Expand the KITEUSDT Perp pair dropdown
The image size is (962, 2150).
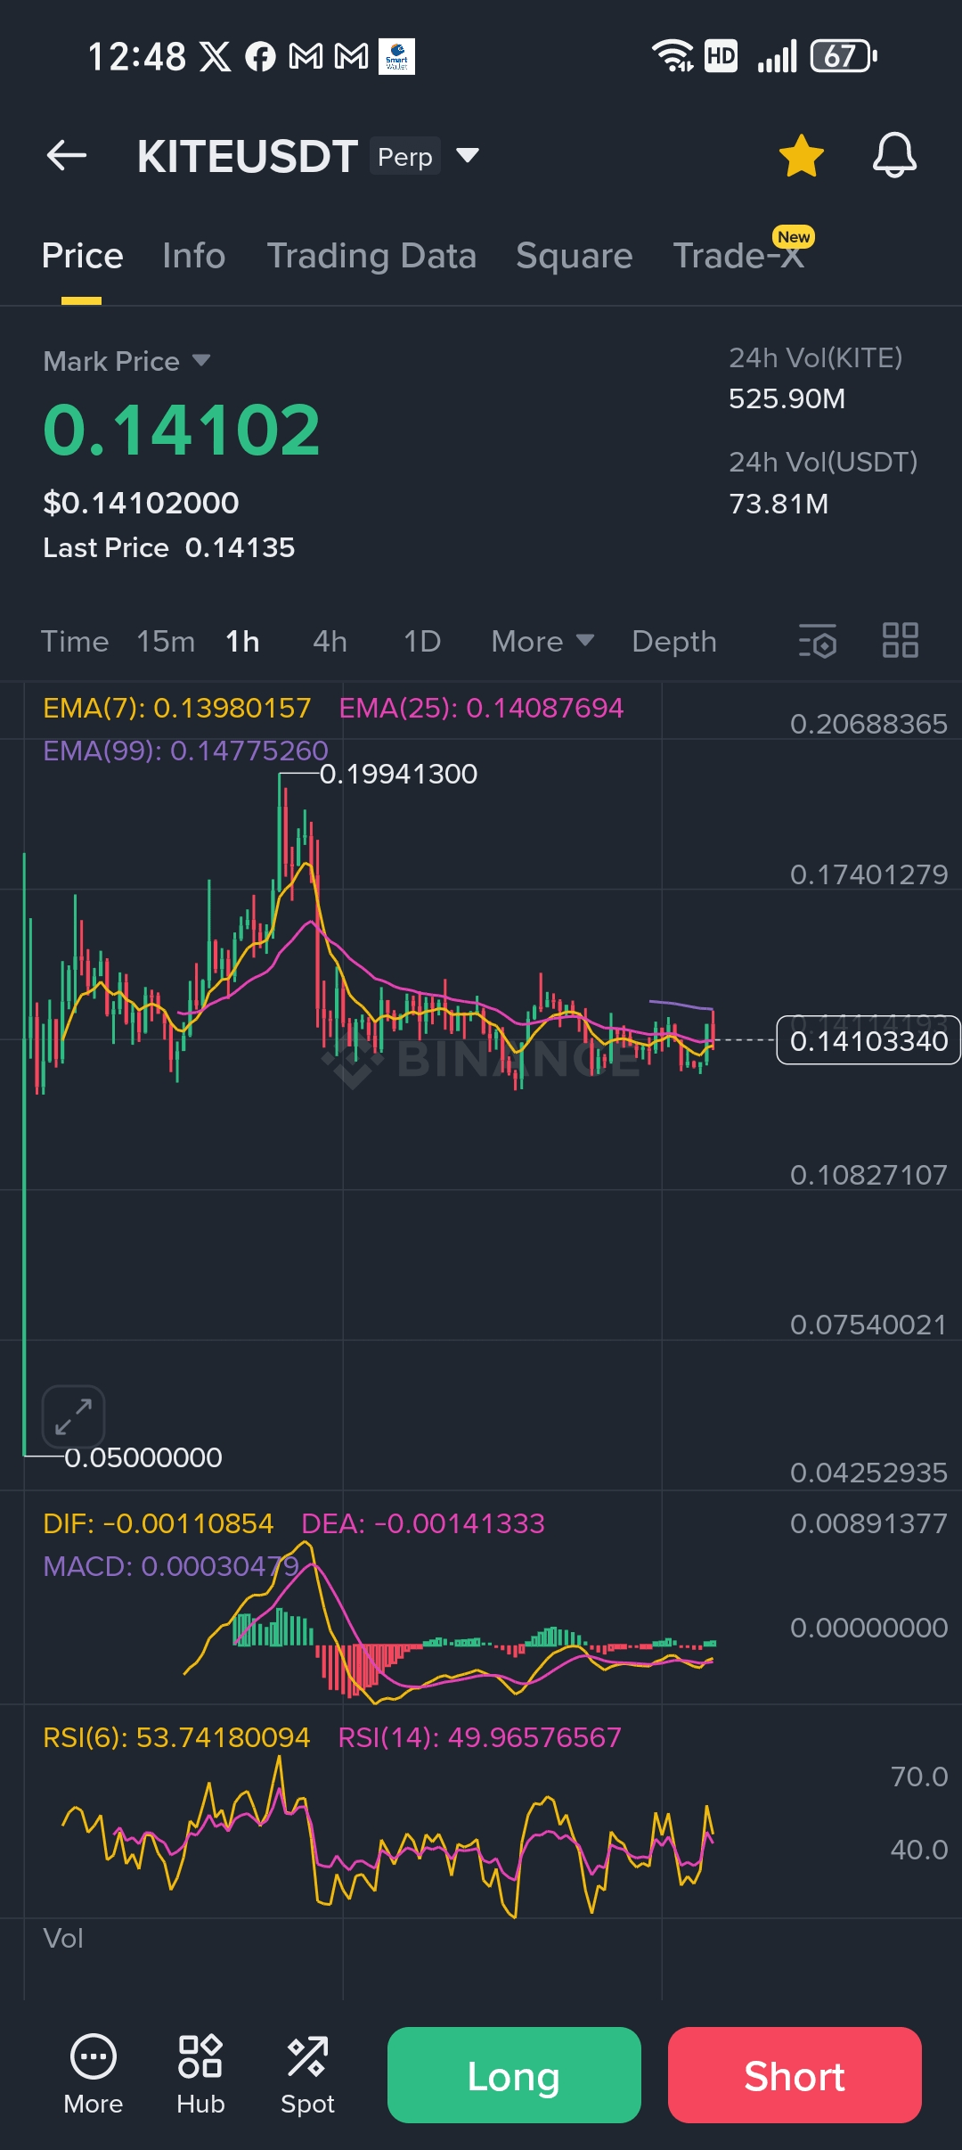469,156
